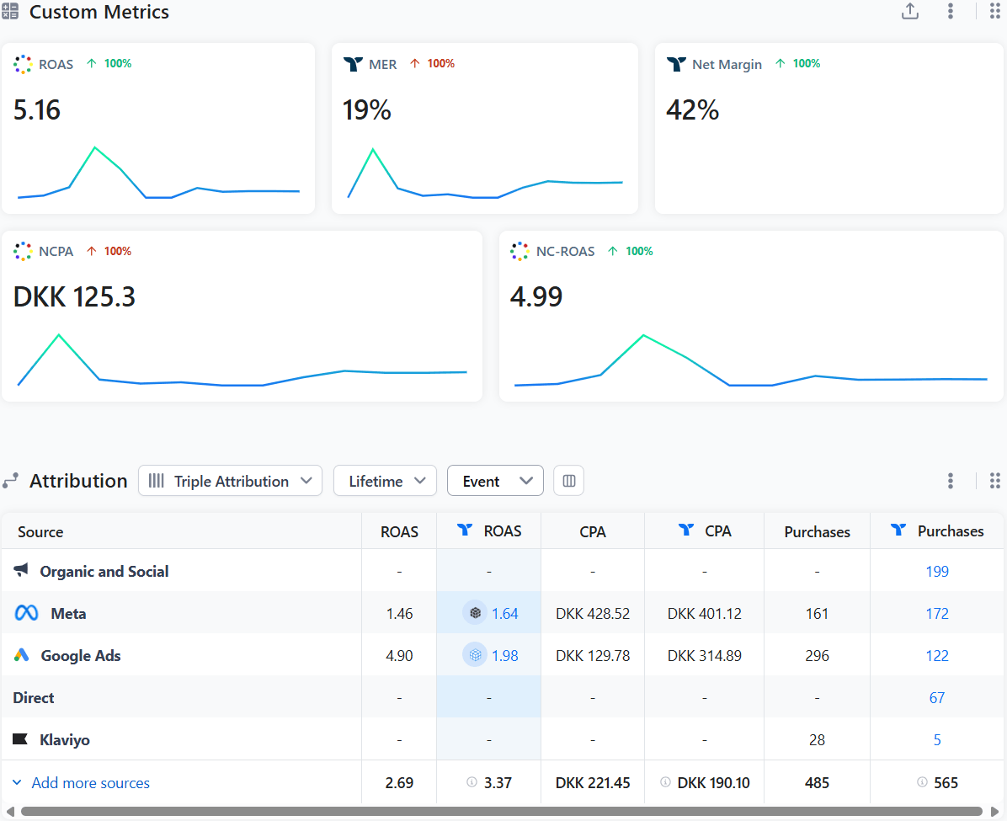Click the pixel cube icon beside Meta 1.64
The width and height of the screenshot is (1007, 821).
click(475, 613)
